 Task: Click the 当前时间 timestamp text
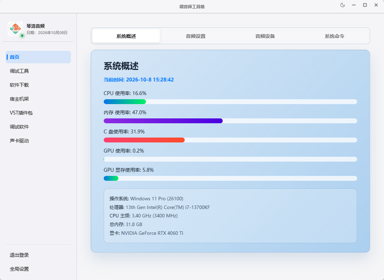click(139, 79)
